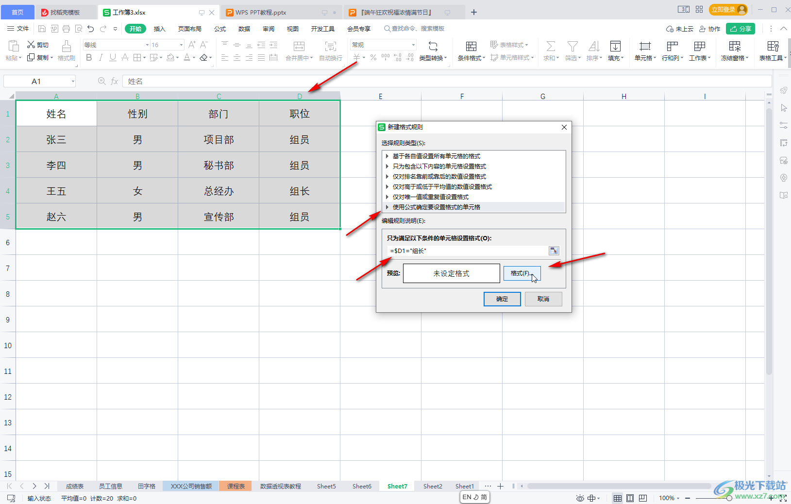This screenshot has height=504, width=791.
Task: Click the AutoSum (求和) sigma icon
Action: click(x=551, y=46)
